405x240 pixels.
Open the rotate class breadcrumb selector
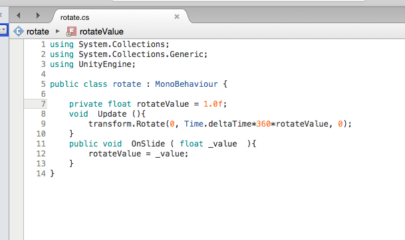click(x=38, y=32)
